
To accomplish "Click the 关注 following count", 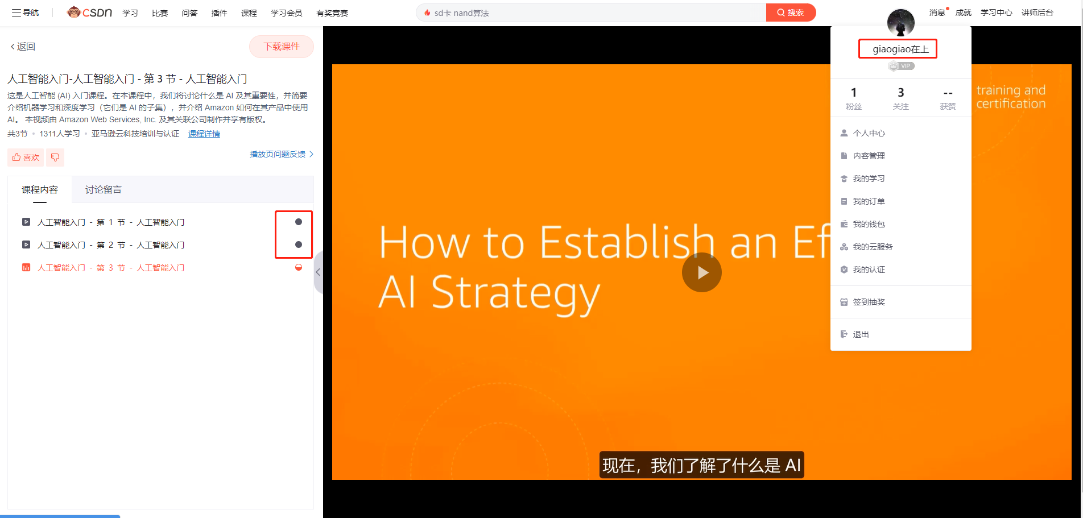I will point(901,98).
